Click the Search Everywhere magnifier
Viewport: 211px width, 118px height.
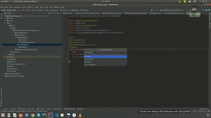coord(203,10)
